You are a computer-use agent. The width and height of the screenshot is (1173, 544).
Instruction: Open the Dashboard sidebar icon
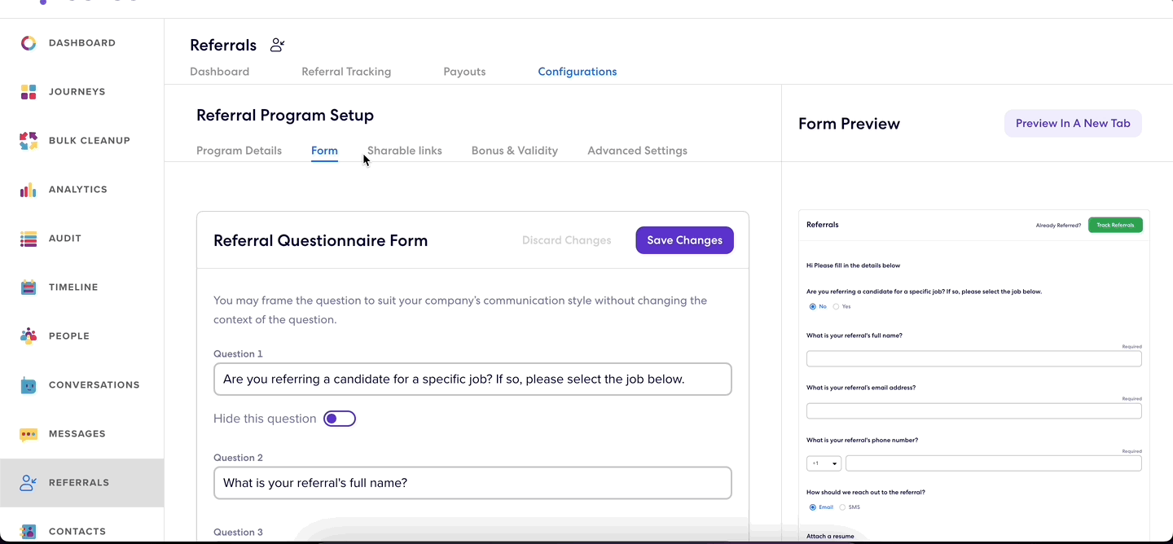coord(29,43)
